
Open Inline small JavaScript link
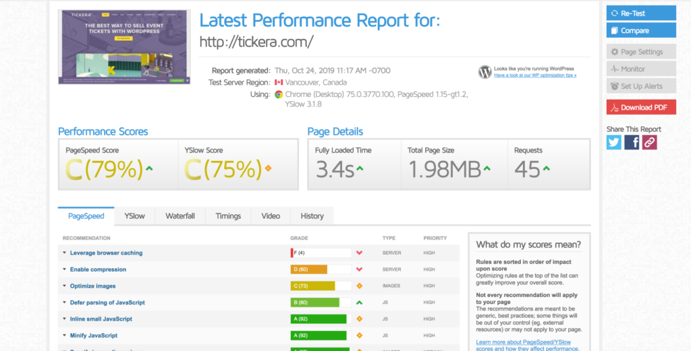coord(101,319)
